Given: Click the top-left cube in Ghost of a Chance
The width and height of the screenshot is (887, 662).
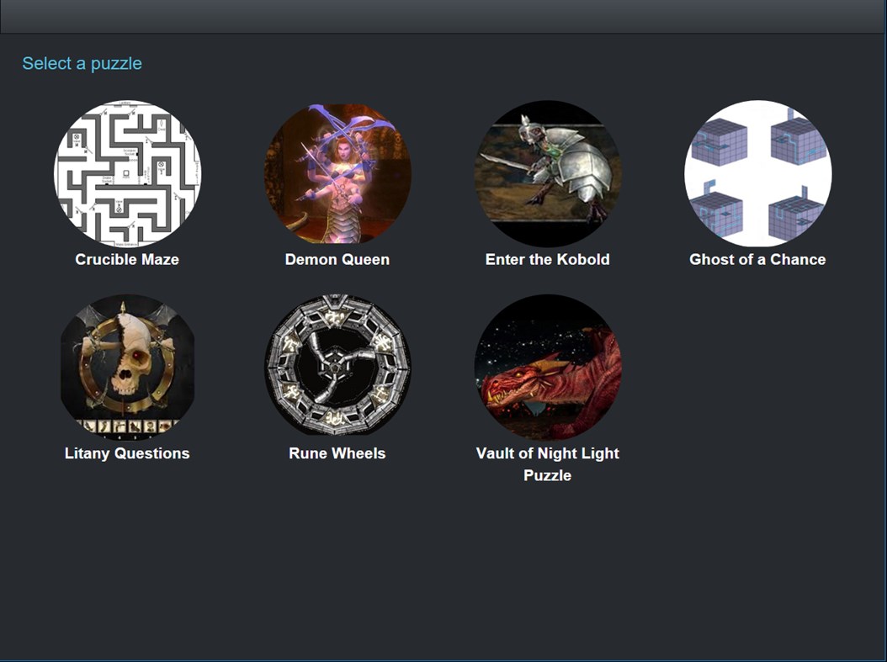Looking at the screenshot, I should click(719, 142).
